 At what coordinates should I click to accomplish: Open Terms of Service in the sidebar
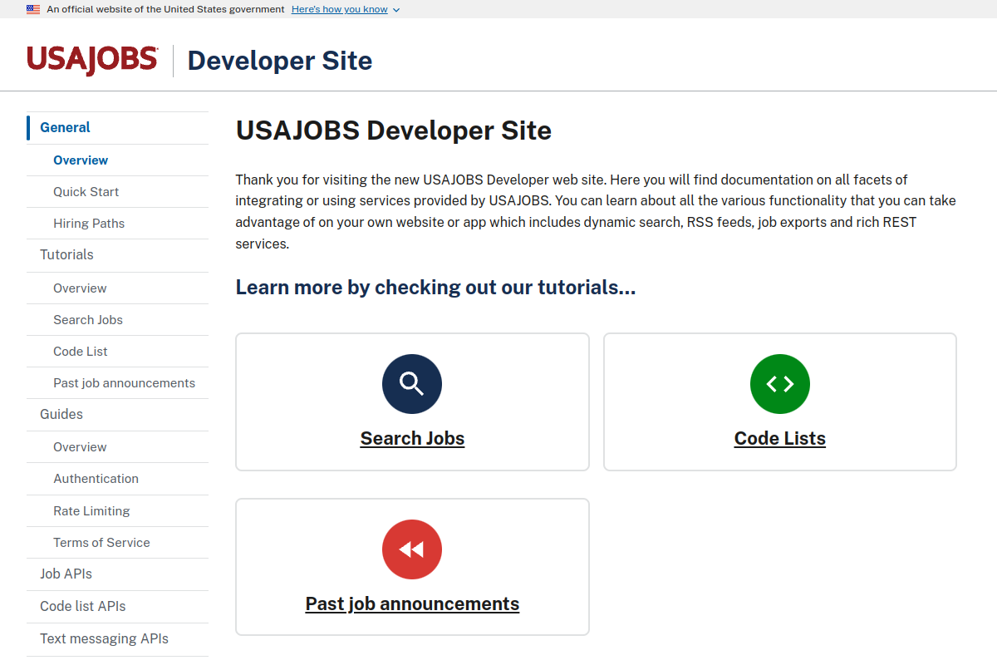[117, 543]
